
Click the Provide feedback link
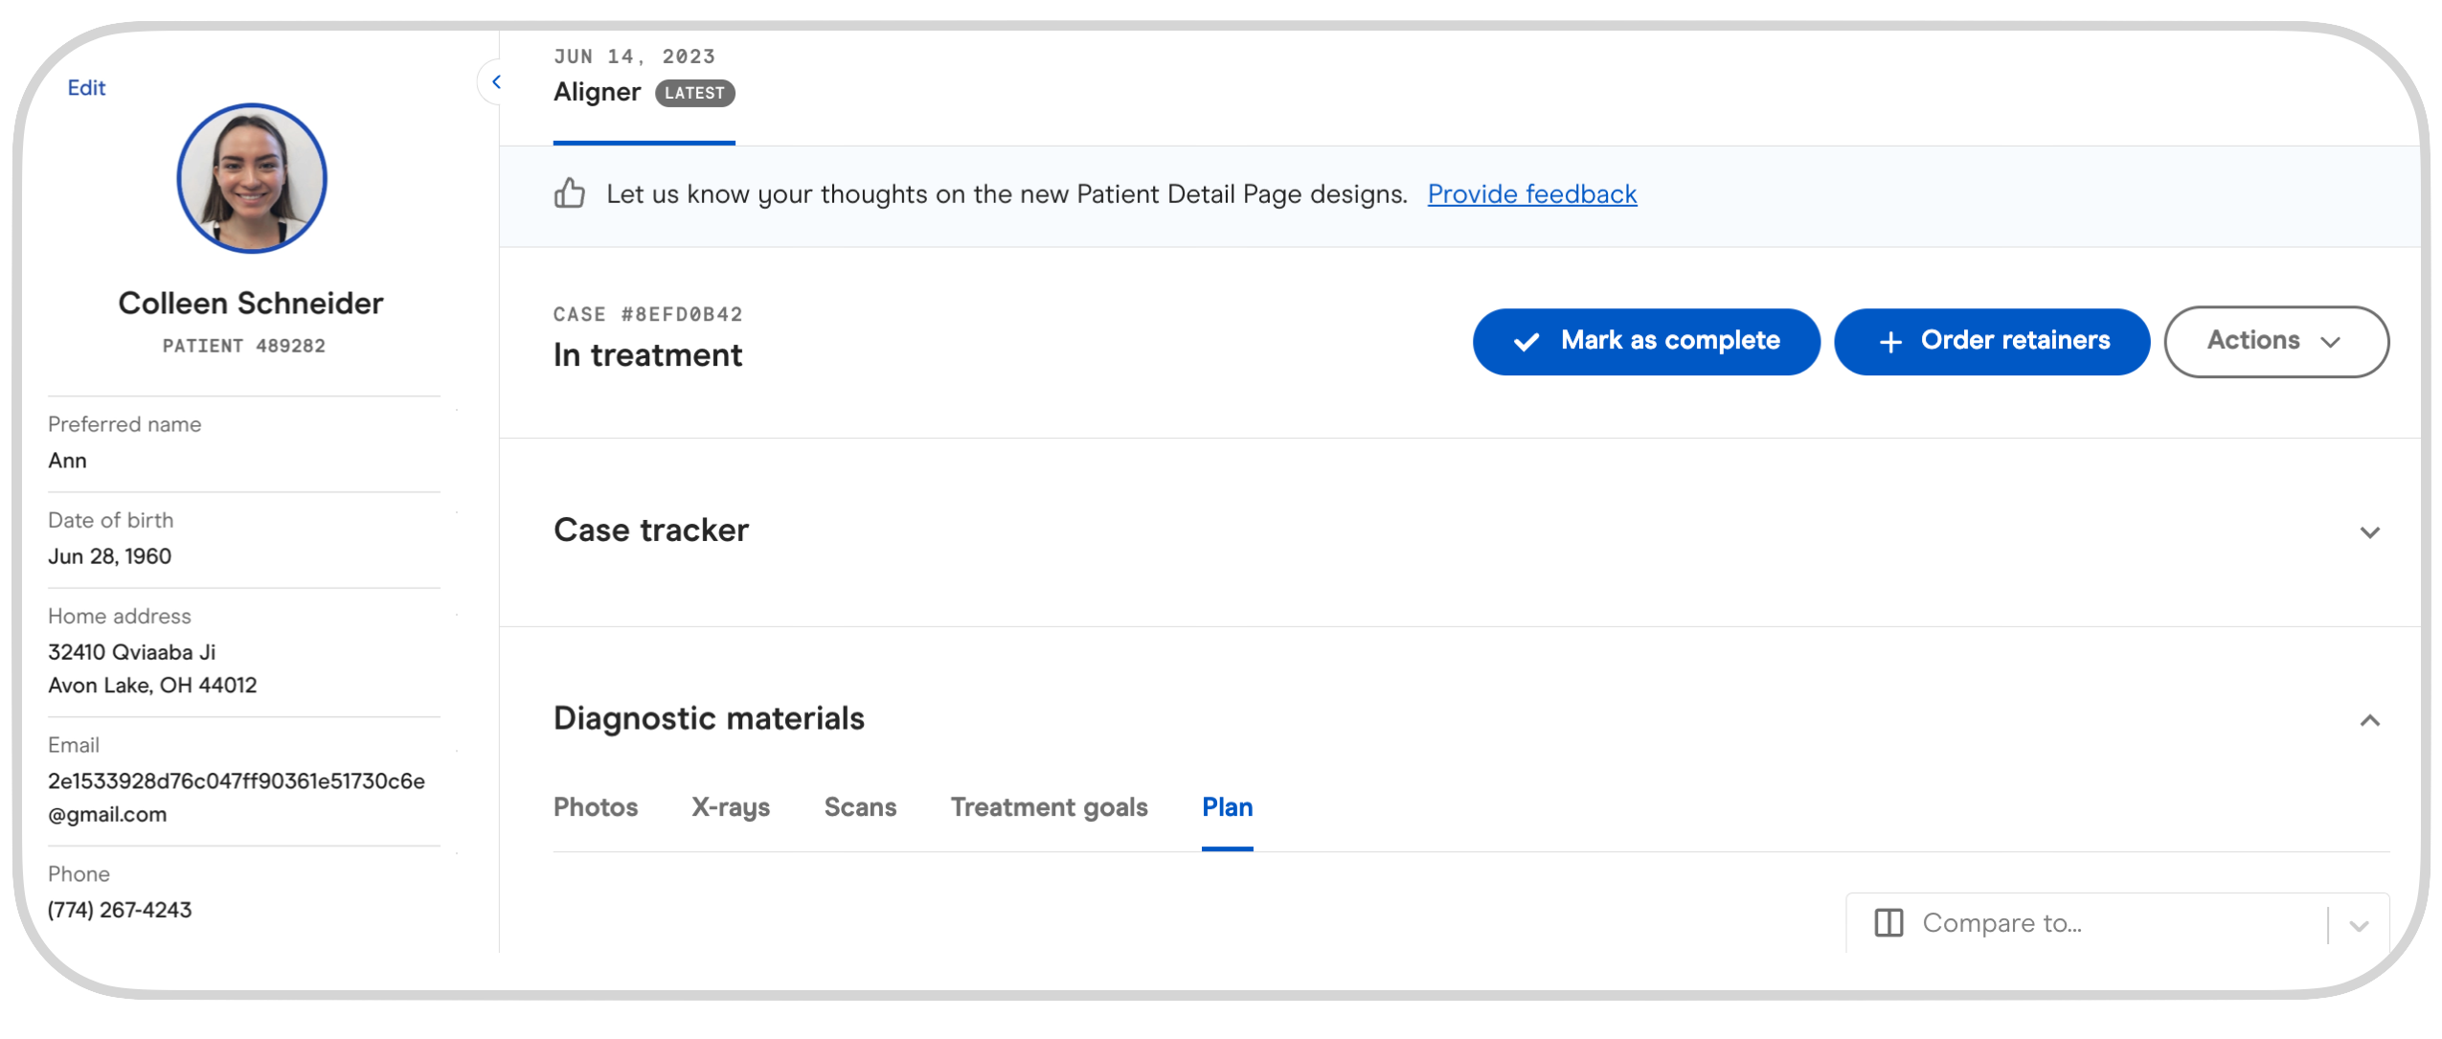coord(1531,193)
